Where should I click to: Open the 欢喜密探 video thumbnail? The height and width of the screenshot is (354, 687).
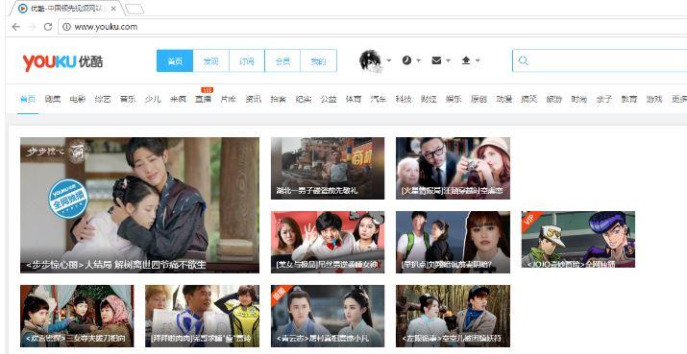(x=77, y=316)
